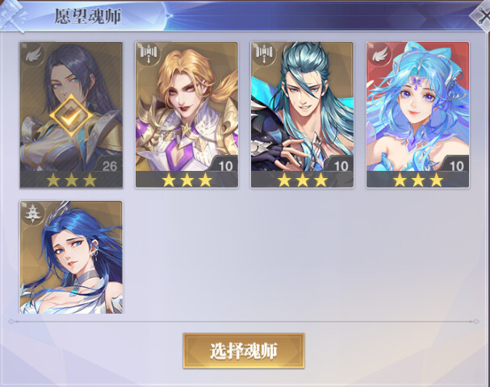Click level 10 badge on red card
The height and width of the screenshot is (387, 490).
coord(457,166)
